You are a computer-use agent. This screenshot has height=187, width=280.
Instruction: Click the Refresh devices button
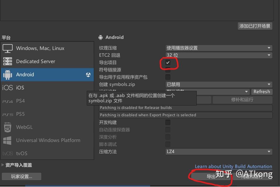[x=262, y=92]
